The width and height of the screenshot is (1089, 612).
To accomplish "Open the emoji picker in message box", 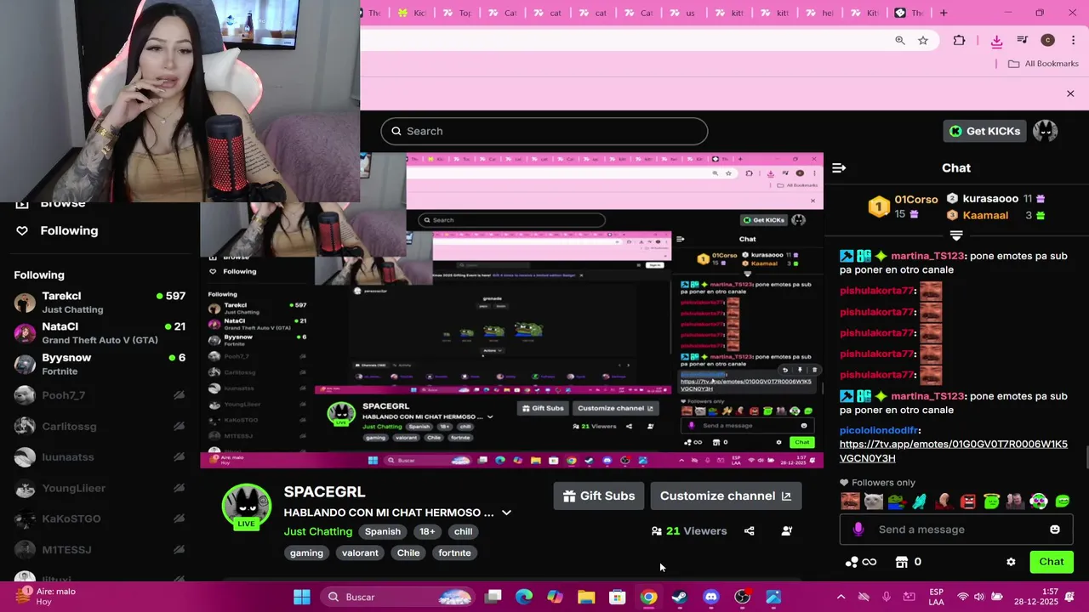I will point(1055,530).
